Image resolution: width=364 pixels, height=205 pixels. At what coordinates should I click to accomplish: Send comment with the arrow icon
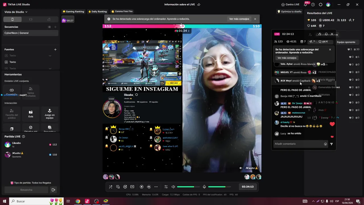pos(331,144)
